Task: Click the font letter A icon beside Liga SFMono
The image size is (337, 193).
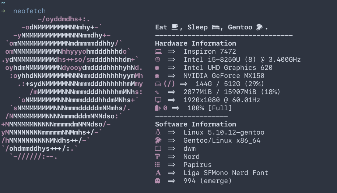Action: [158, 173]
